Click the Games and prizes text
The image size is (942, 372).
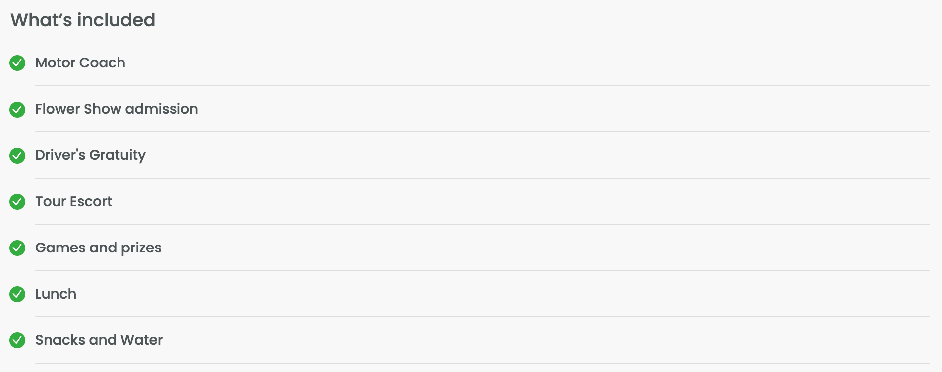click(98, 248)
